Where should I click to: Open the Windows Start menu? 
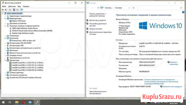(3, 102)
